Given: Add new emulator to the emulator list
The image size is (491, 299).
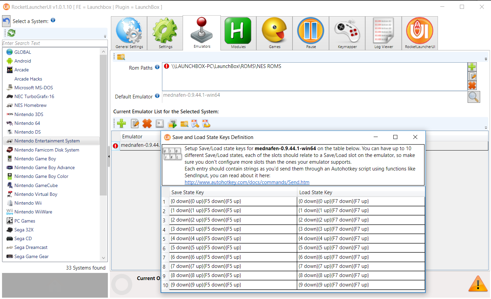Looking at the screenshot, I should pyautogui.click(x=121, y=123).
